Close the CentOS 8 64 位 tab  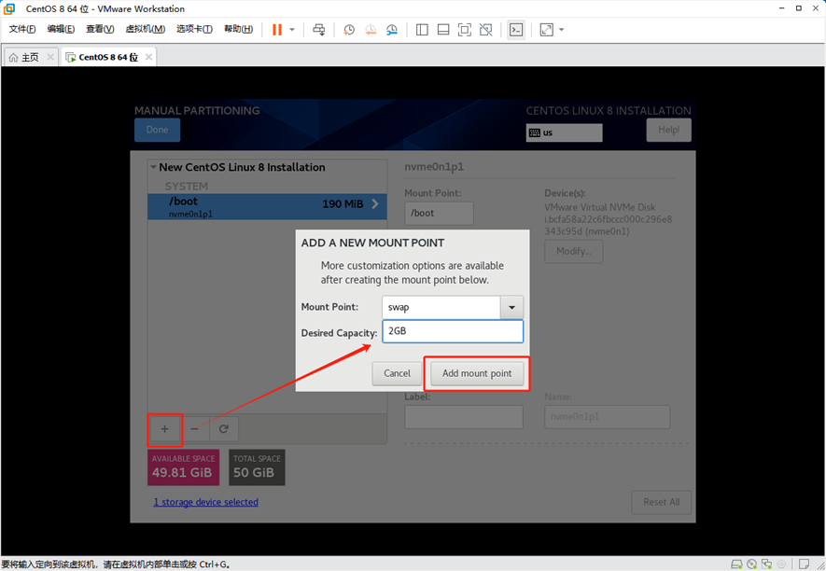[x=149, y=56]
